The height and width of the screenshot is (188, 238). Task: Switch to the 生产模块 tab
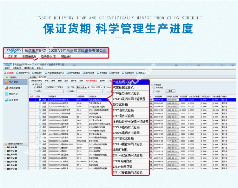click(33, 77)
